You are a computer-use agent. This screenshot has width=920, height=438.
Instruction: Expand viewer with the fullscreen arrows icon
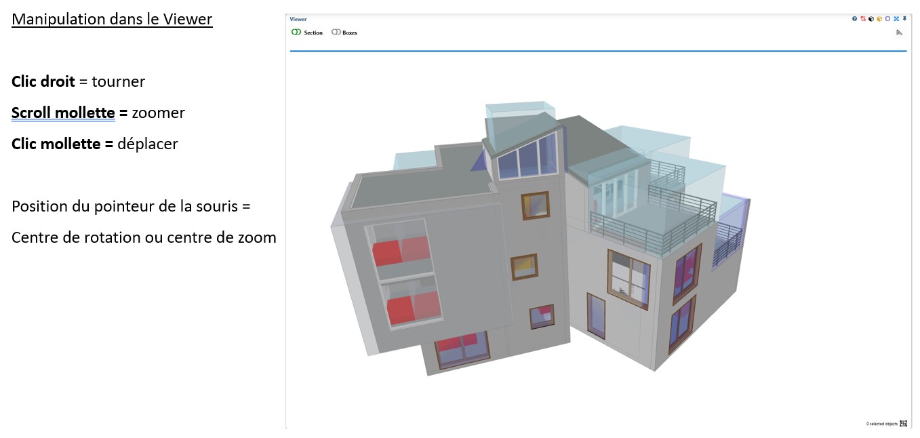click(x=896, y=19)
